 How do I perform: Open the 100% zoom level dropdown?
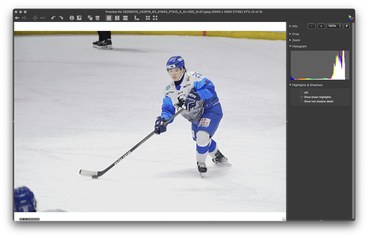pos(334,26)
